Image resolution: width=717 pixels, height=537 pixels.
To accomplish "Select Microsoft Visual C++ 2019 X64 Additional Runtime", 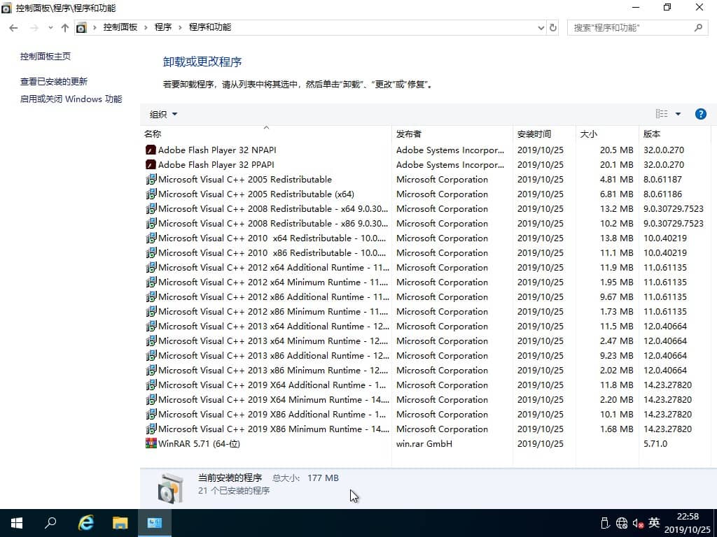I will (x=272, y=385).
